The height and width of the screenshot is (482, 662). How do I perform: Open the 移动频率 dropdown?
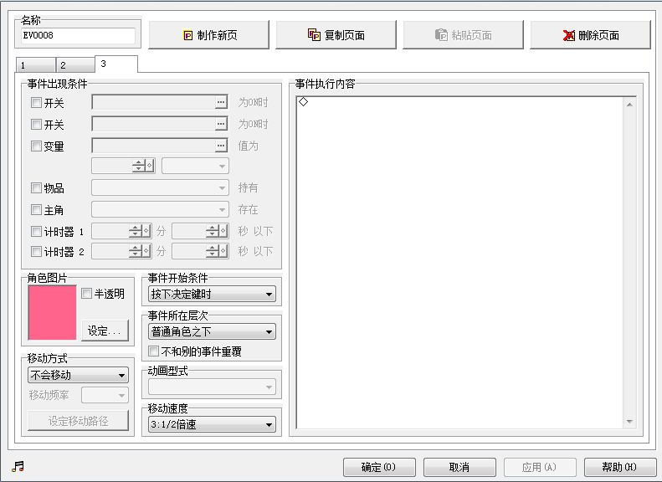[105, 396]
